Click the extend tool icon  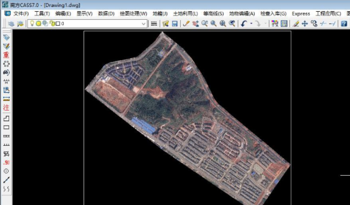pos(332,24)
